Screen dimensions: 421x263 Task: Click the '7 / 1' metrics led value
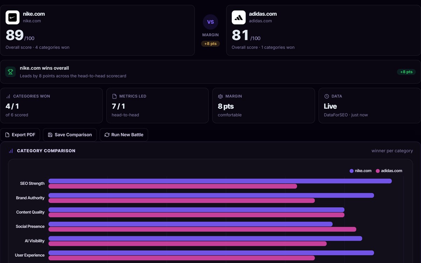[118, 106]
